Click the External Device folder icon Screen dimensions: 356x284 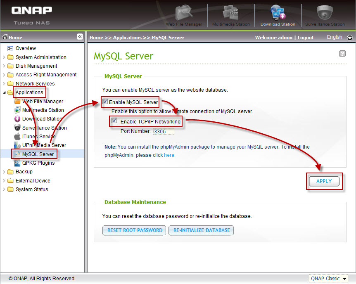(10, 180)
